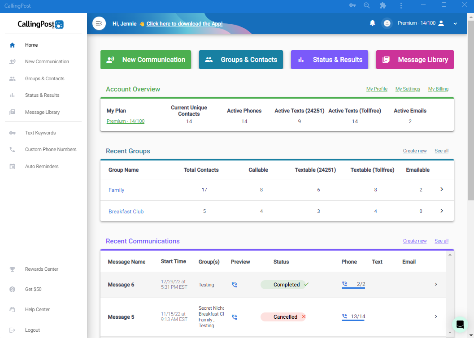Create new group under Recent Groups
The image size is (474, 338).
point(414,151)
